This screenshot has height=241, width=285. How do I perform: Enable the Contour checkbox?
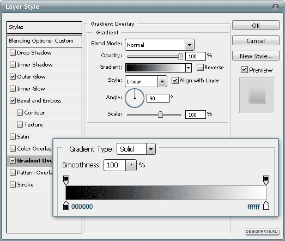20,112
